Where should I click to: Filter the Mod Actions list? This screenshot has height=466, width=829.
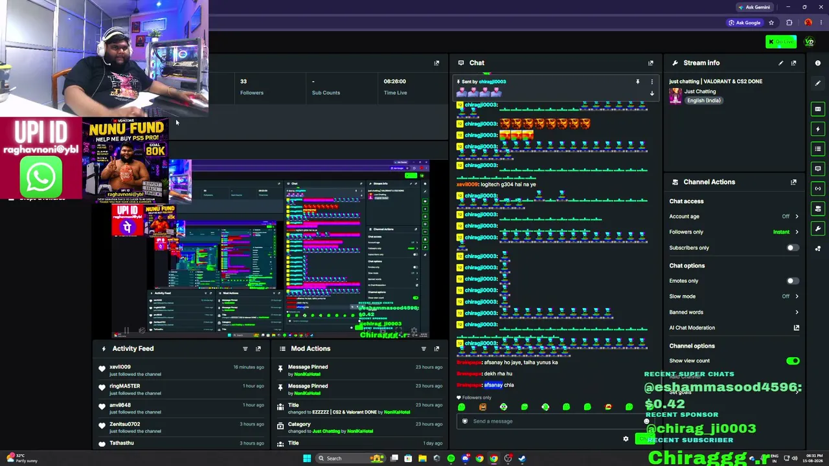point(424,349)
